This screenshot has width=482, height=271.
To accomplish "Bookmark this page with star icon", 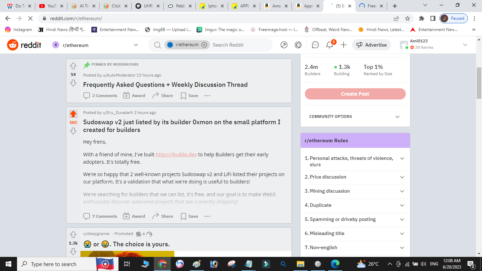I will pos(408,18).
